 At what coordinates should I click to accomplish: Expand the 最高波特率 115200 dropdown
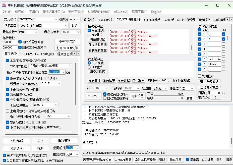pos(78,32)
